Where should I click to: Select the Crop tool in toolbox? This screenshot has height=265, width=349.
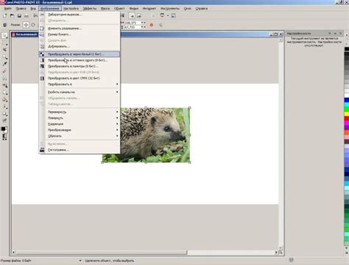tap(4, 50)
